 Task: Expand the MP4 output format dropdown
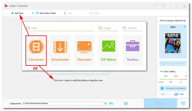[x=184, y=27]
